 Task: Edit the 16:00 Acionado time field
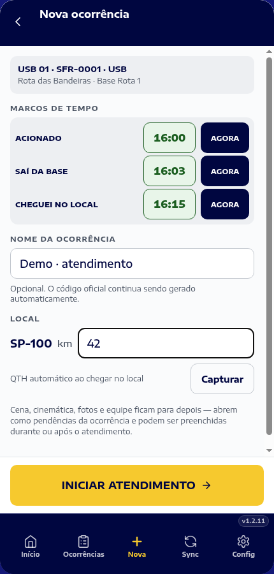tap(169, 138)
